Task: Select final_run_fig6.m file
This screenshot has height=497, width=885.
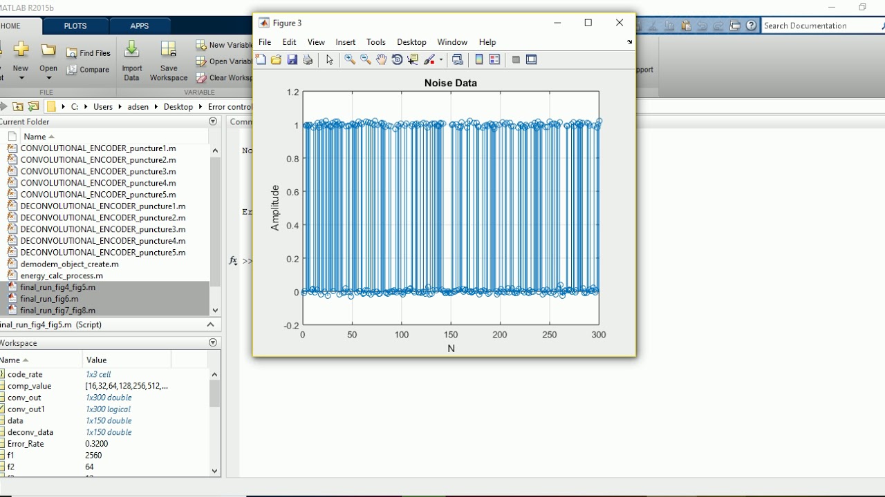Action: (x=49, y=299)
